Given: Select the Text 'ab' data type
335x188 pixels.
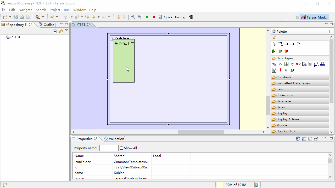Looking at the screenshot, I should pyautogui.click(x=274, y=64).
